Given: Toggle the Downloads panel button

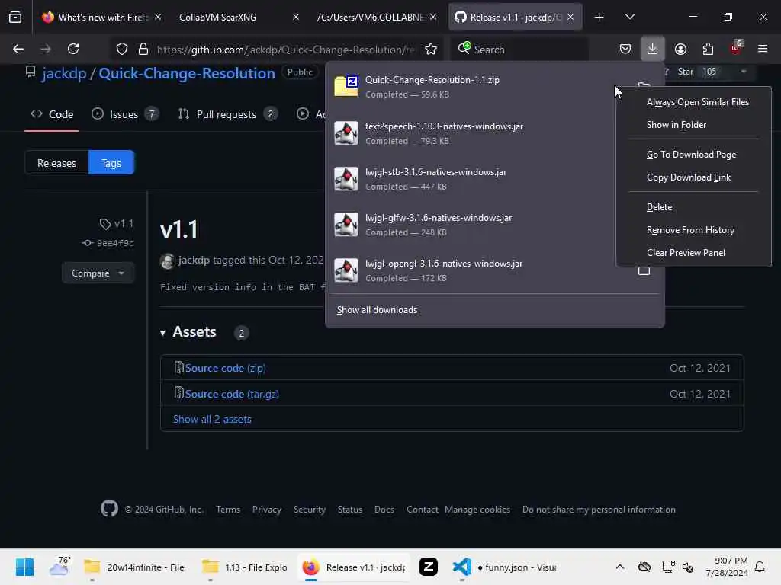Looking at the screenshot, I should tap(652, 49).
